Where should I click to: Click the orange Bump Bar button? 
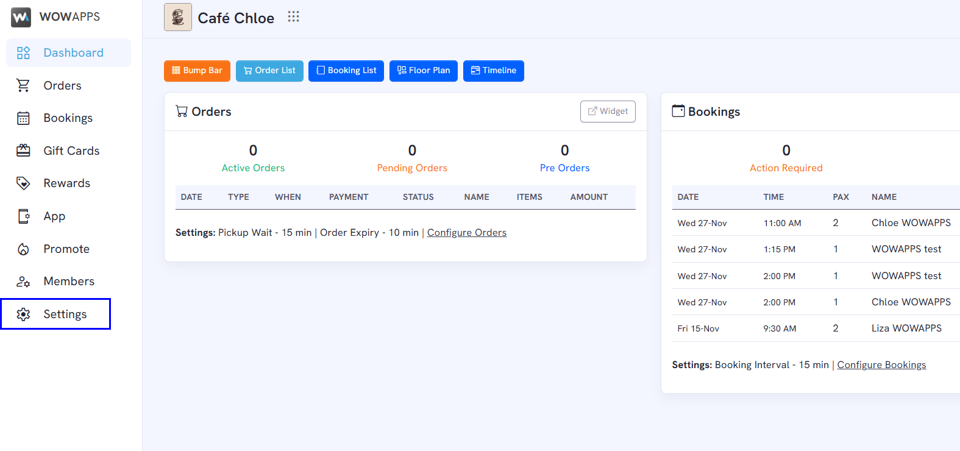[x=197, y=71]
